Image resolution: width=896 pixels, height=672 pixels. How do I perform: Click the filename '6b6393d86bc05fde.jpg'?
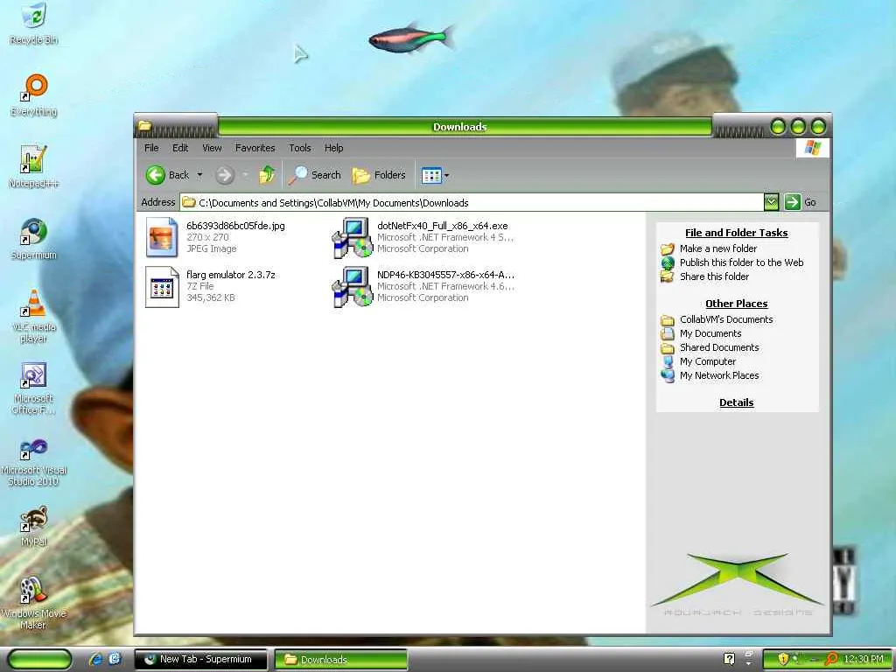(235, 226)
